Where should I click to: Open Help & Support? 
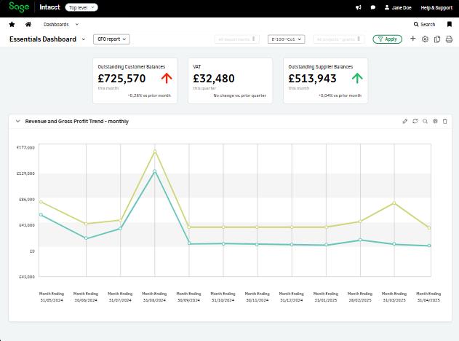point(436,7)
